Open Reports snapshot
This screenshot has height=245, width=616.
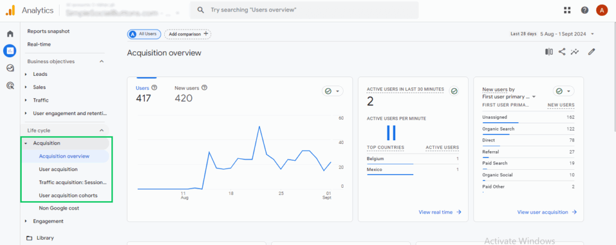click(48, 31)
